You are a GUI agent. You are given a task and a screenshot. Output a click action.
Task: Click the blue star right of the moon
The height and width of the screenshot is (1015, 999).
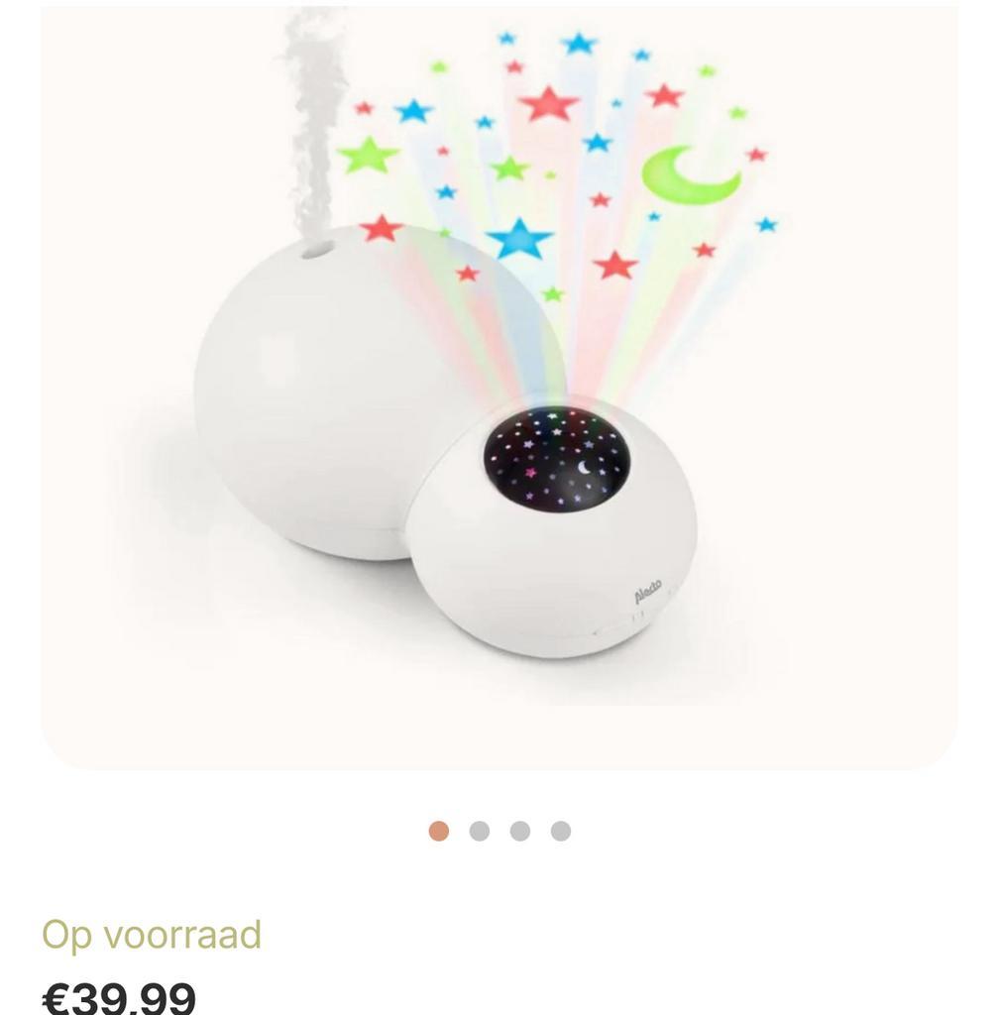767,225
